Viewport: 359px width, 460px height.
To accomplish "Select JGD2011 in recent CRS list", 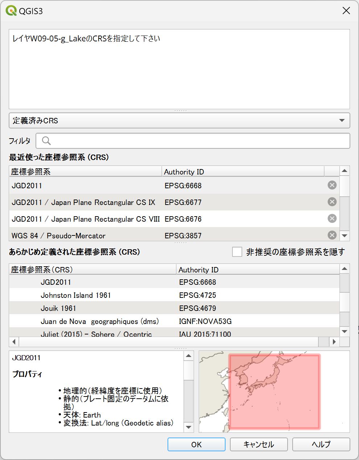I will tap(174, 185).
